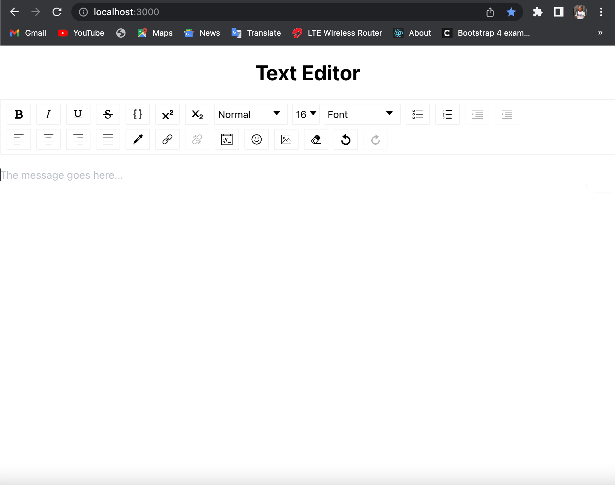This screenshot has height=485, width=615.
Task: Insert a numbered list
Action: (448, 114)
